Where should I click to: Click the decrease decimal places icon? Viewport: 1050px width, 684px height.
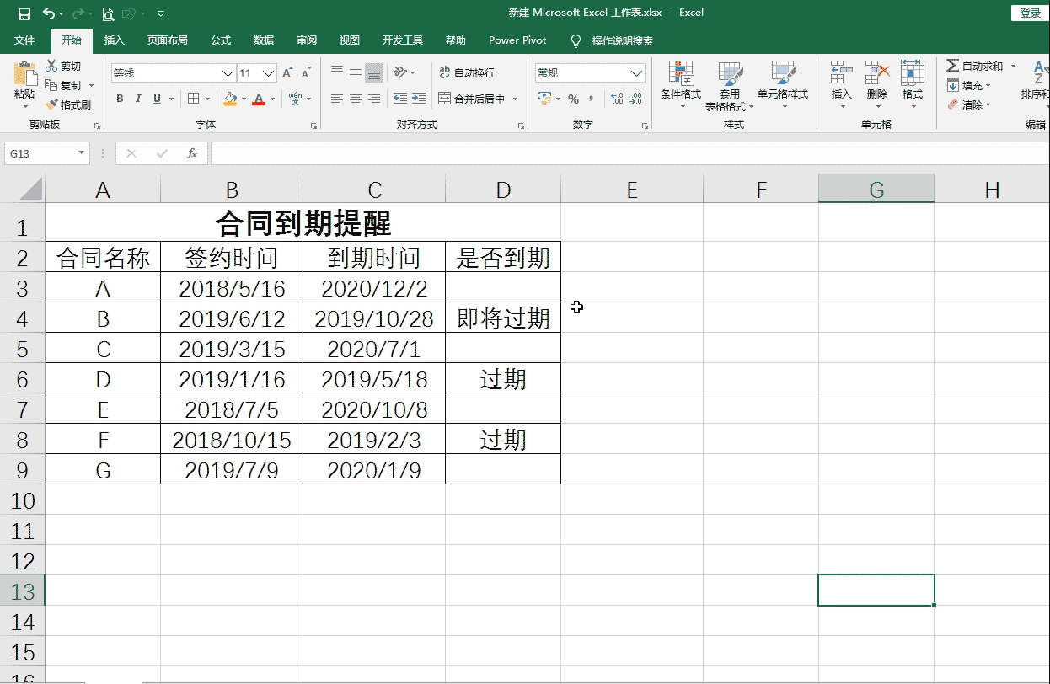[637, 99]
